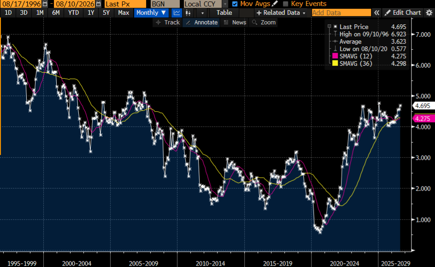Click the Average value 3.623

tap(399, 41)
